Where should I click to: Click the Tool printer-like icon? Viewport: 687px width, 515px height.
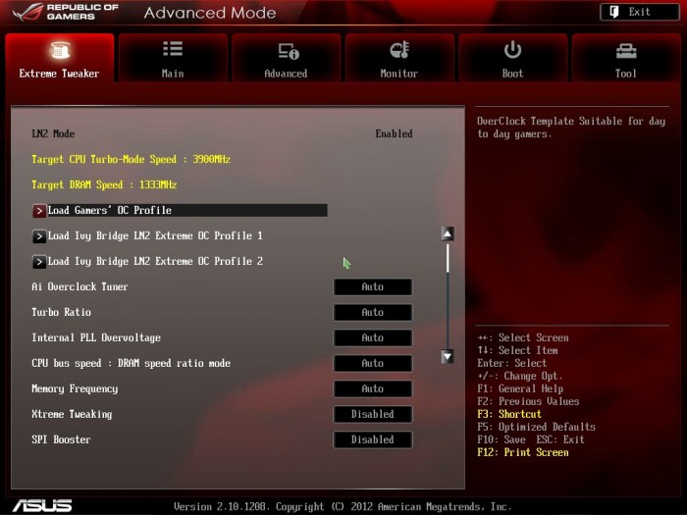626,51
